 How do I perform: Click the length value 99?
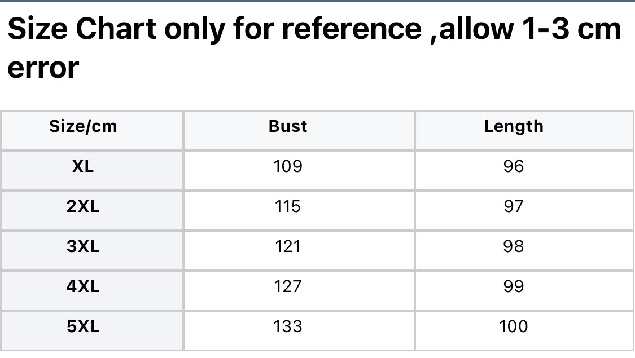point(514,286)
